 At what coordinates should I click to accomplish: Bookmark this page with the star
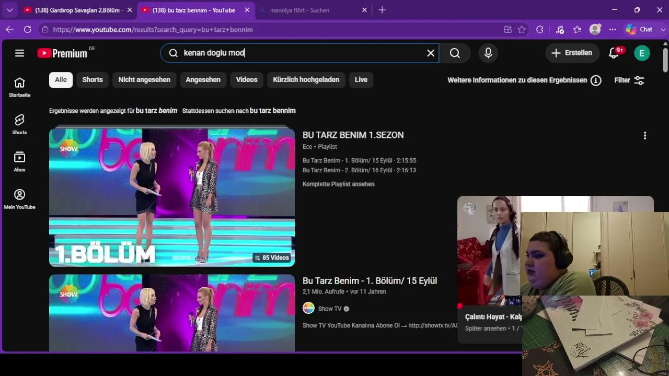coord(522,30)
